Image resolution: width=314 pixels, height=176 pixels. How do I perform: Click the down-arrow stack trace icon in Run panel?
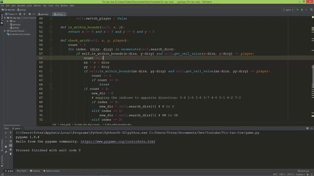pyautogui.click(x=11, y=137)
